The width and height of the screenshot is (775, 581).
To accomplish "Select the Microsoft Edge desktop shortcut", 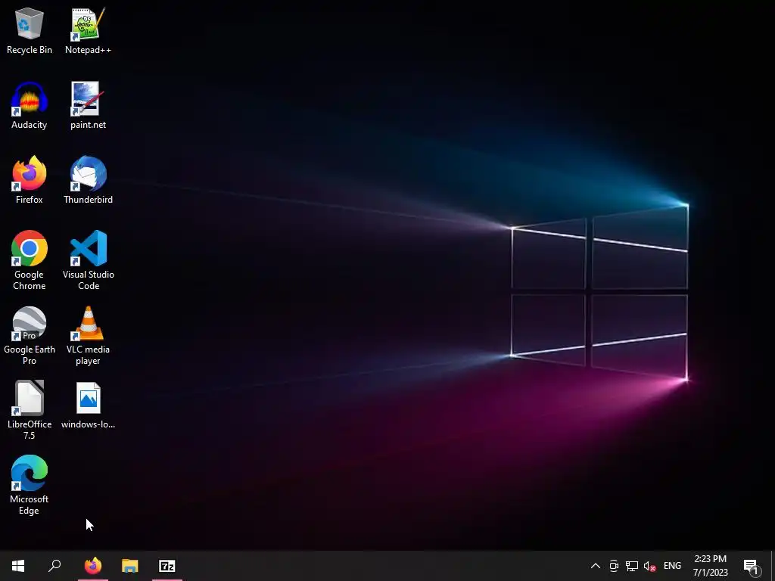I will [x=30, y=485].
